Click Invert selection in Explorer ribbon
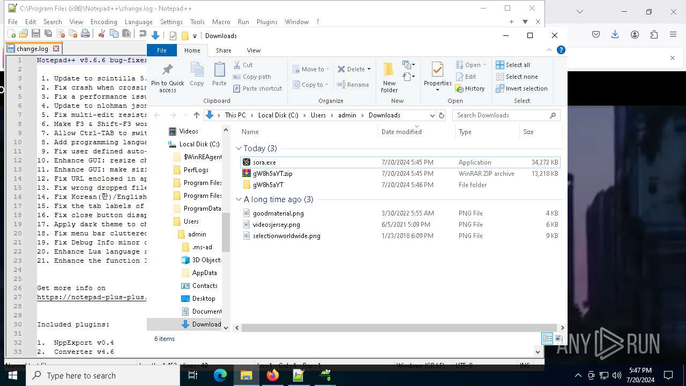This screenshot has width=686, height=386. tap(521, 88)
